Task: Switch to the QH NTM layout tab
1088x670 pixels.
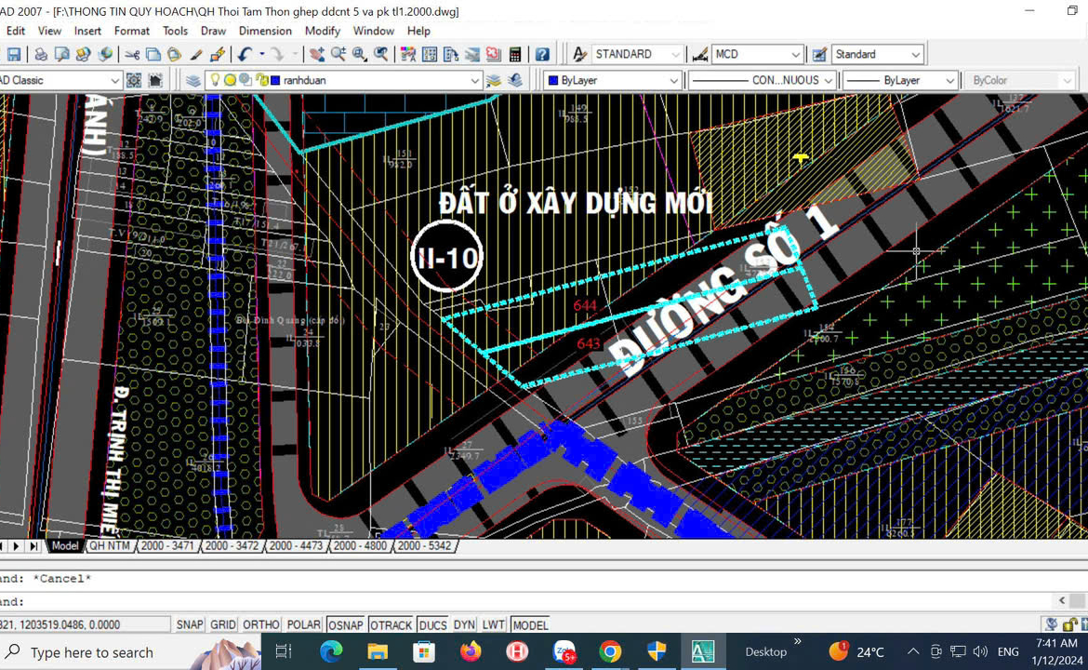Action: tap(110, 546)
